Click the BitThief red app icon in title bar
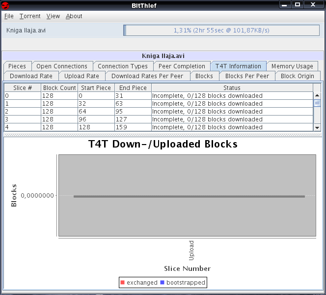Screen dimensions: 326x295 coord(5,5)
